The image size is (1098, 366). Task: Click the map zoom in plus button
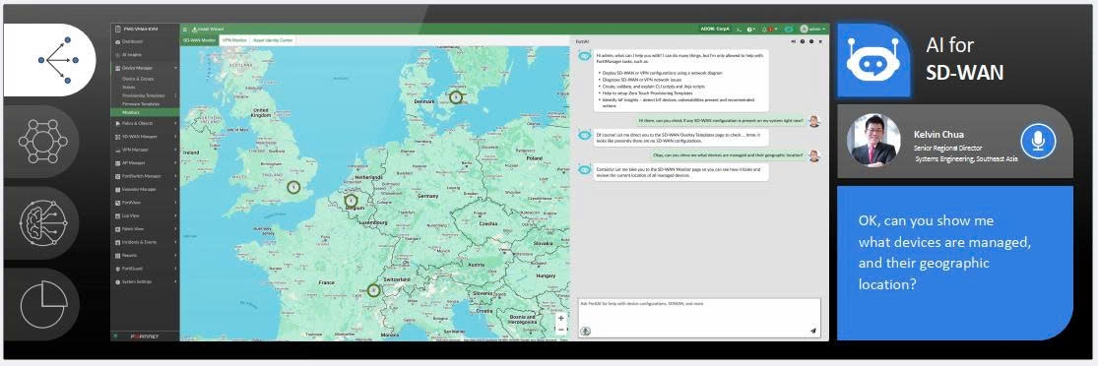pyautogui.click(x=561, y=318)
